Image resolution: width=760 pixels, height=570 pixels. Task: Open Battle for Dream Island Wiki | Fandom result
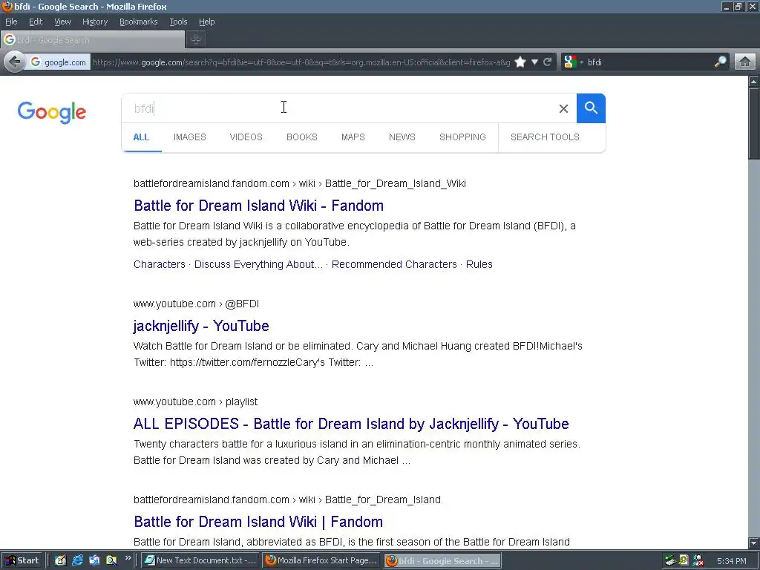(258, 522)
